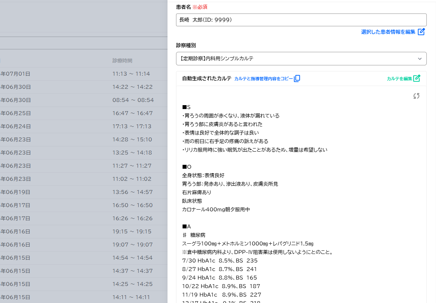Screen dimensions: 436x303
Task: Click the copy icon beside カルテと指導管理内容をコピー
Action: click(x=297, y=79)
